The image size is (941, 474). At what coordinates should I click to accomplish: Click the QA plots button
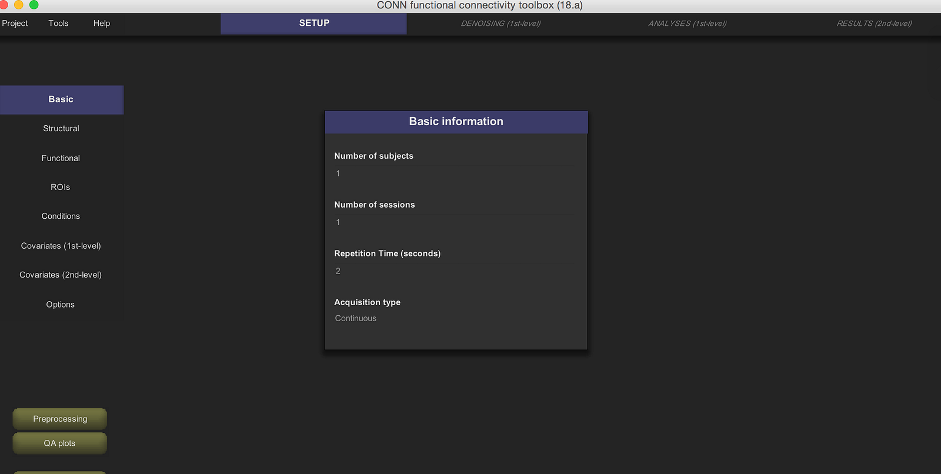coord(60,443)
